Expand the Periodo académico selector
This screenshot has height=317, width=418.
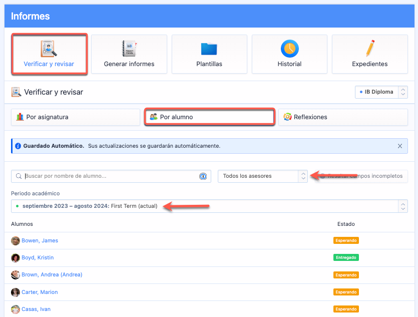pyautogui.click(x=209, y=206)
